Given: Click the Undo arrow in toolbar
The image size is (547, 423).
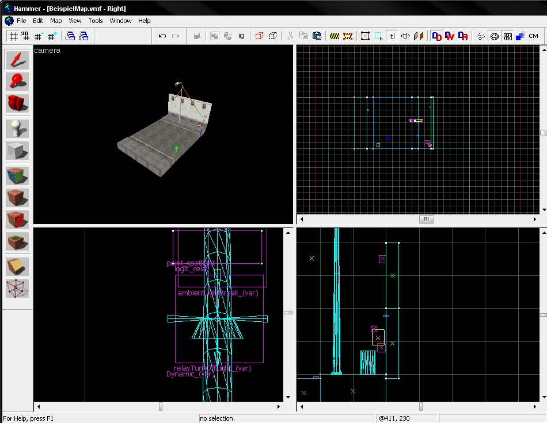Looking at the screenshot, I should pos(162,36).
